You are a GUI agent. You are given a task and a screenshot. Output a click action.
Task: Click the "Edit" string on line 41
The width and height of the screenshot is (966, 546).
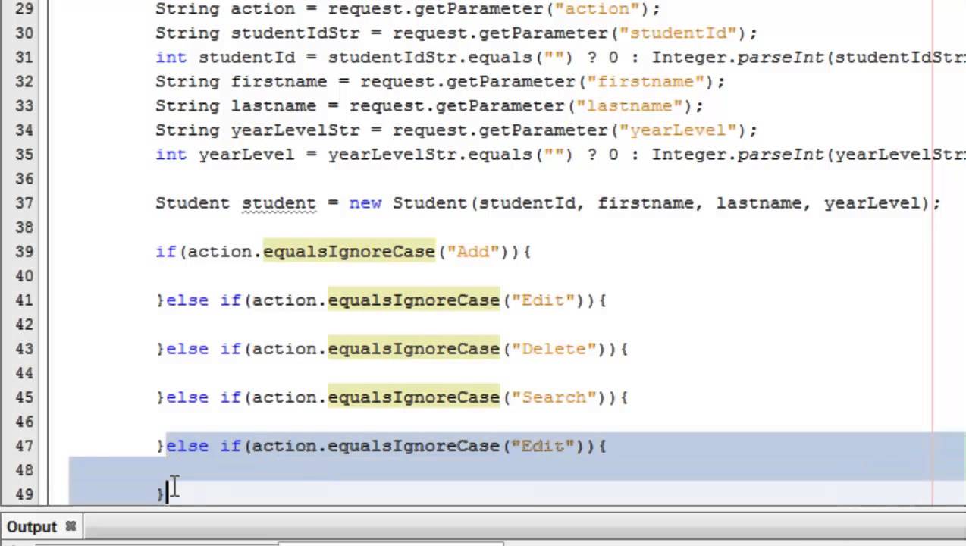pos(543,300)
